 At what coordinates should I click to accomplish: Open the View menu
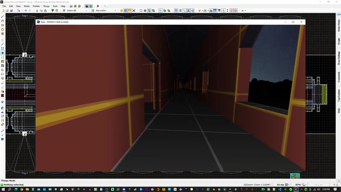18,6
